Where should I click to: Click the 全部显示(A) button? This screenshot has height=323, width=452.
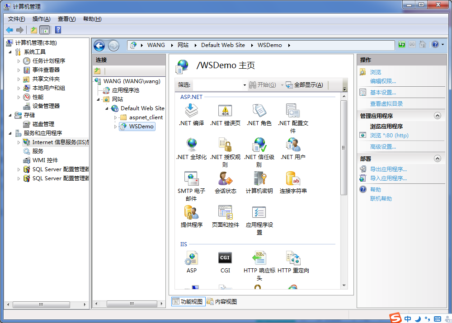pyautogui.click(x=304, y=85)
